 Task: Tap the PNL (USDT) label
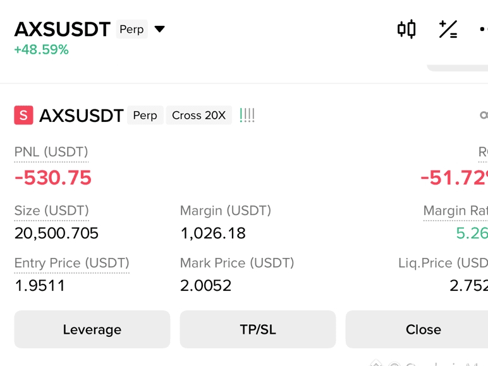[x=51, y=152]
